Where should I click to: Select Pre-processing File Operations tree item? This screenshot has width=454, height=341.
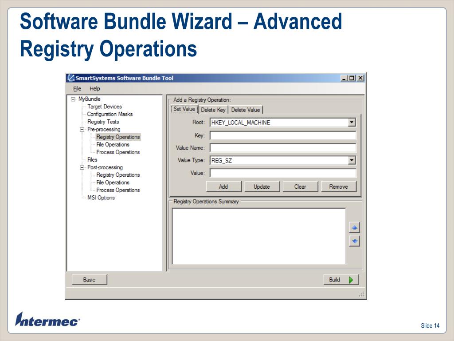[x=113, y=144]
